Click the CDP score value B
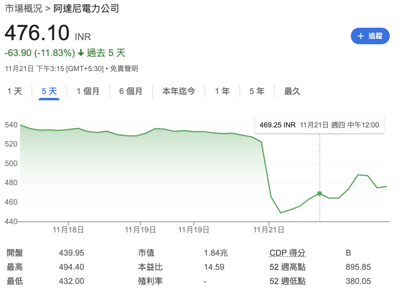 [x=348, y=253]
